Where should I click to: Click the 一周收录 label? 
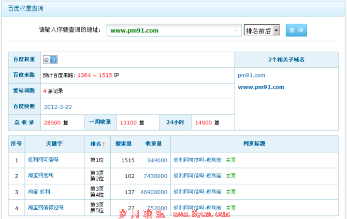tap(100, 122)
